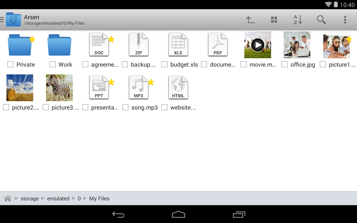The height and width of the screenshot is (223, 357).
Task: Click the app logo next to Arsen
Action: click(x=13, y=20)
